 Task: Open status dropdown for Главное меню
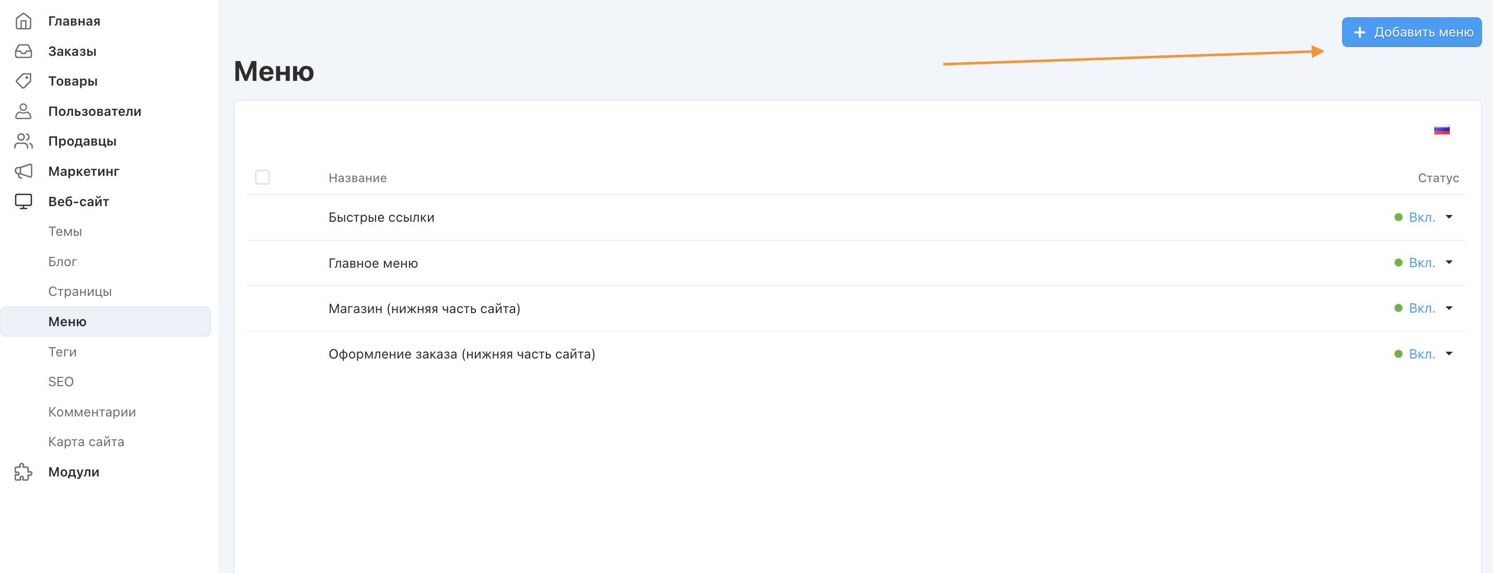click(1449, 263)
